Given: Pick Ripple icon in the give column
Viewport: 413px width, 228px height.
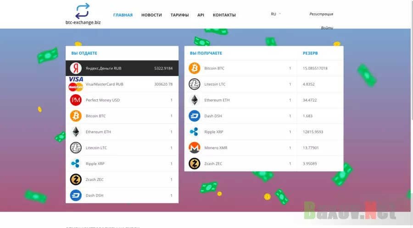Looking at the screenshot, I should click(75, 163).
